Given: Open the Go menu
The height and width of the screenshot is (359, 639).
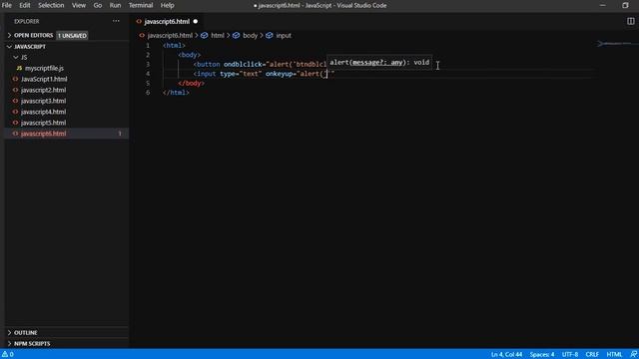Looking at the screenshot, I should click(98, 5).
